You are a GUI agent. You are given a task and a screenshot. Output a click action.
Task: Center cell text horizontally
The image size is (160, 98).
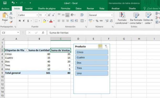pyautogui.click(x=63, y=21)
